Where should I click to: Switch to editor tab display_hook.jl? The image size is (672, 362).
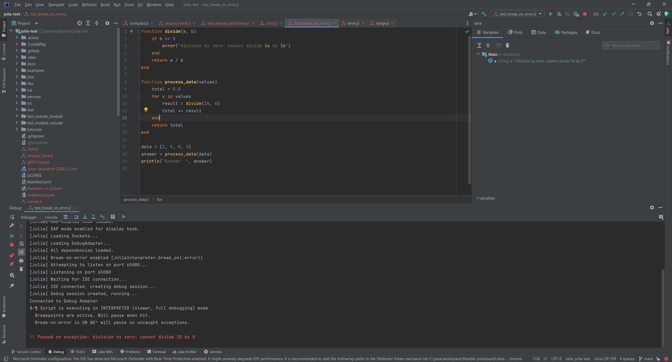(177, 23)
